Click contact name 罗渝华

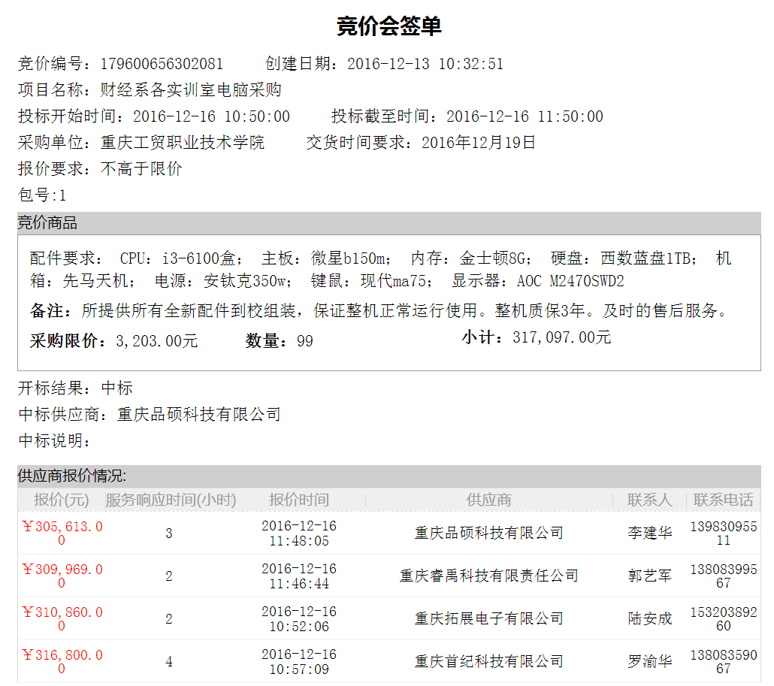(649, 662)
